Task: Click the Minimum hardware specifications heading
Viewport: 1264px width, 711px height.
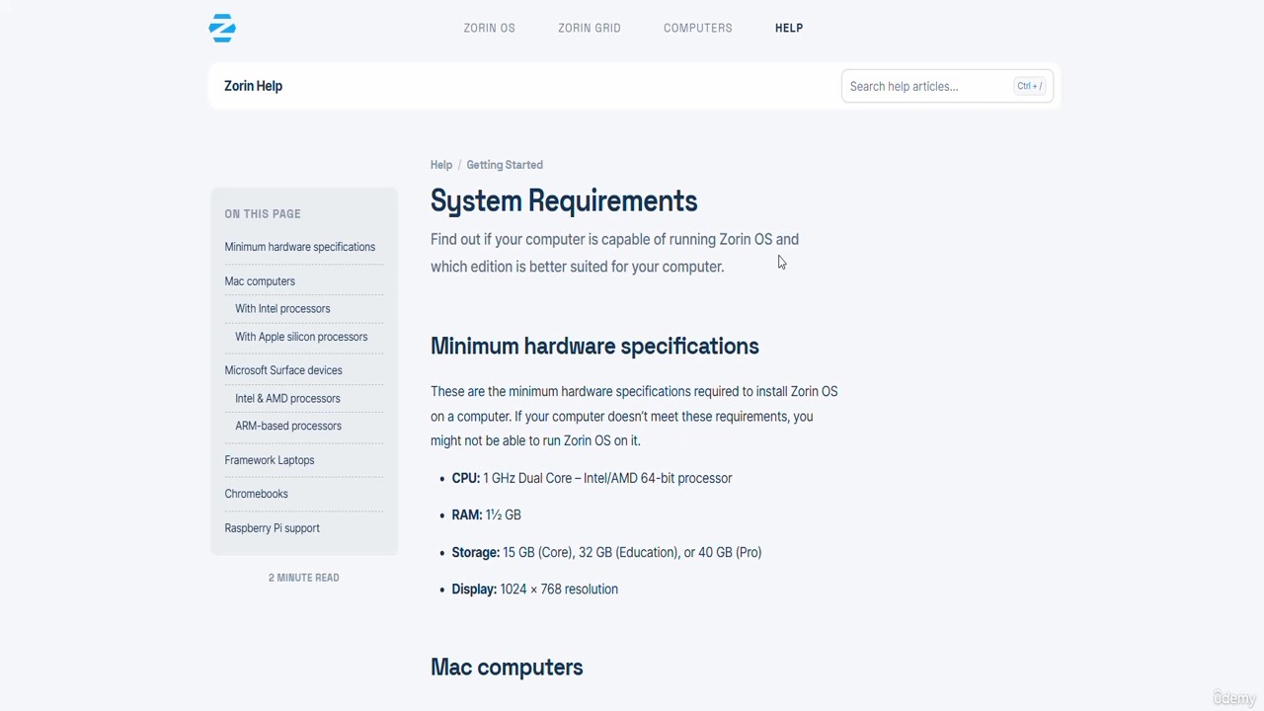Action: tap(594, 347)
